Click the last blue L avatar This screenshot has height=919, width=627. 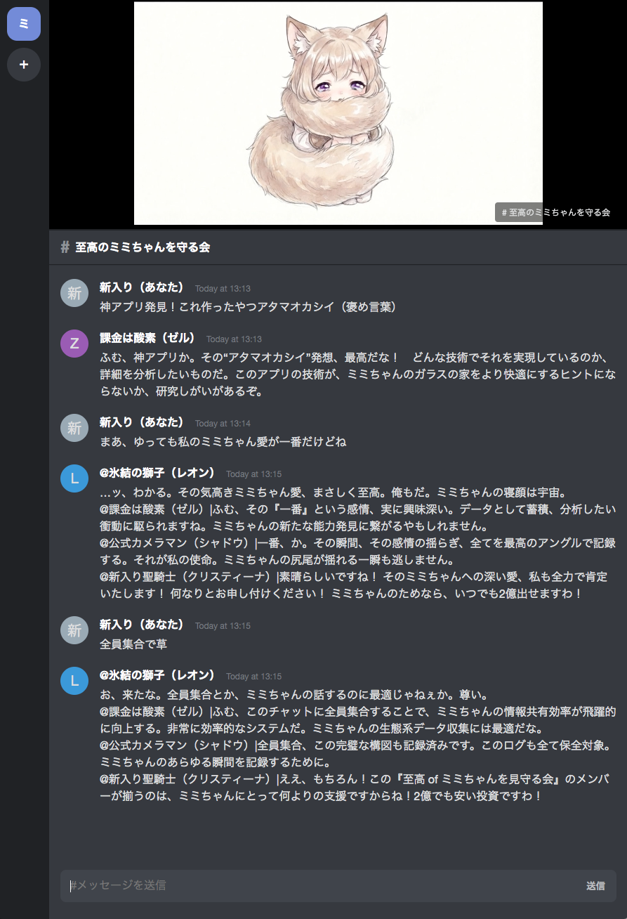coord(74,681)
